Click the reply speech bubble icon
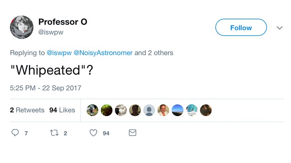This screenshot has width=291, height=163. click(x=15, y=133)
